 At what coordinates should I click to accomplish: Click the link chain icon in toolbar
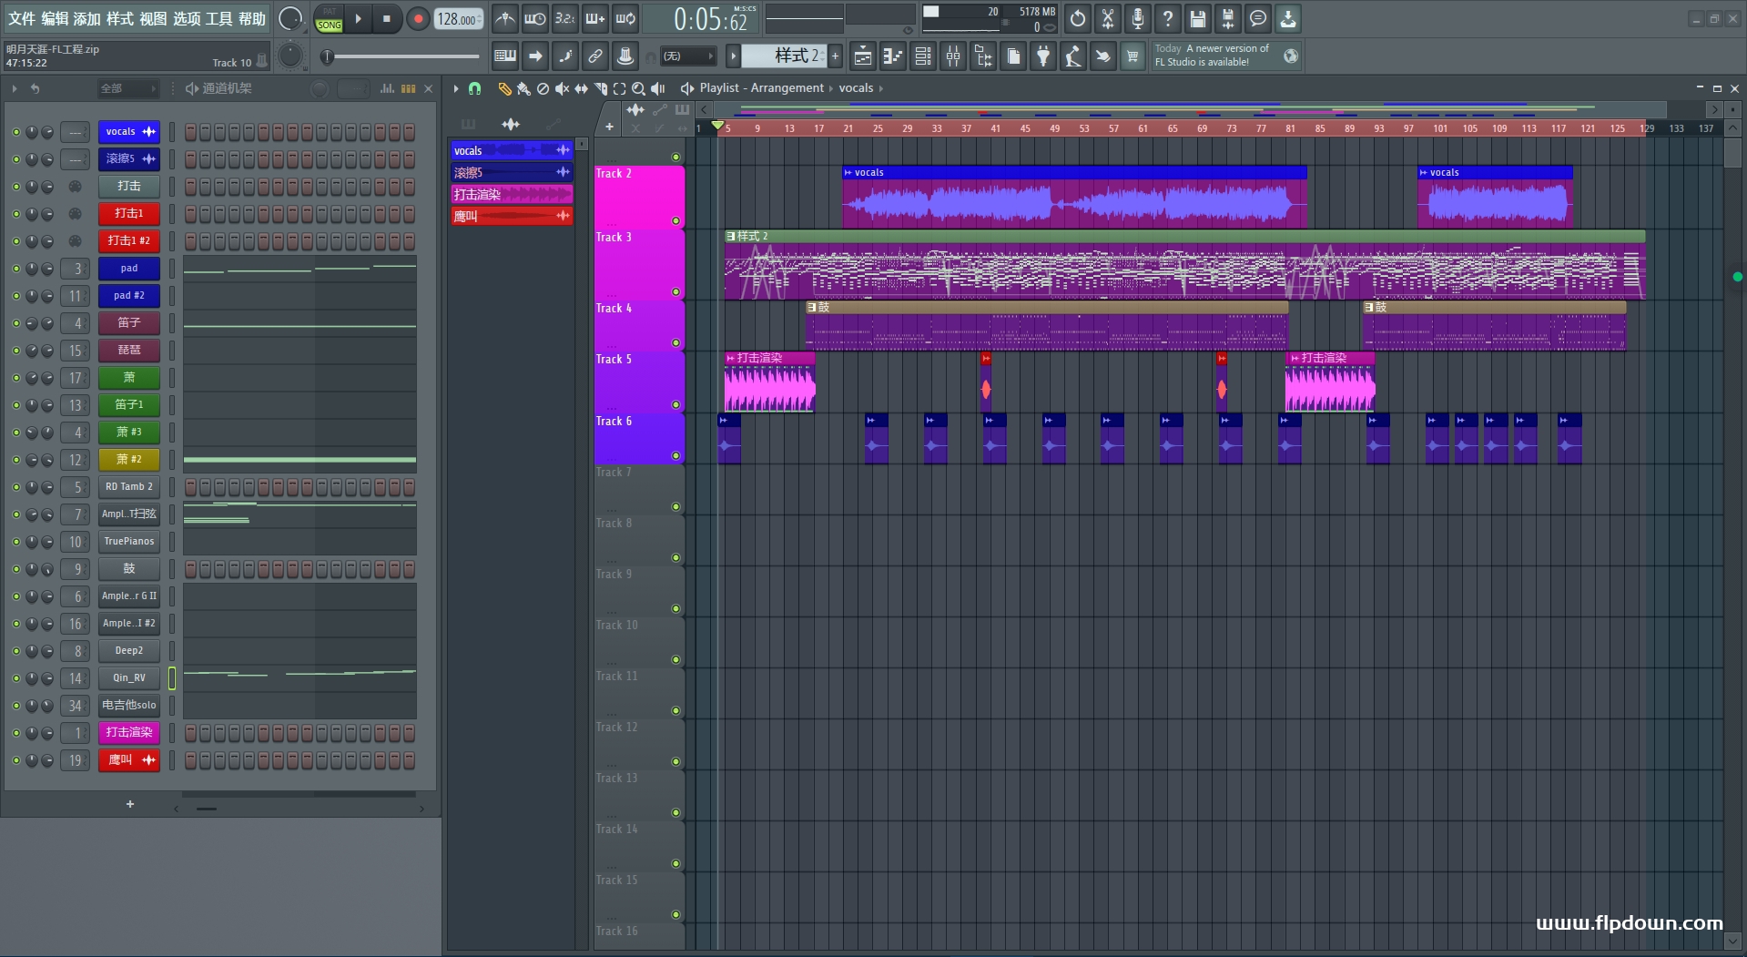595,56
